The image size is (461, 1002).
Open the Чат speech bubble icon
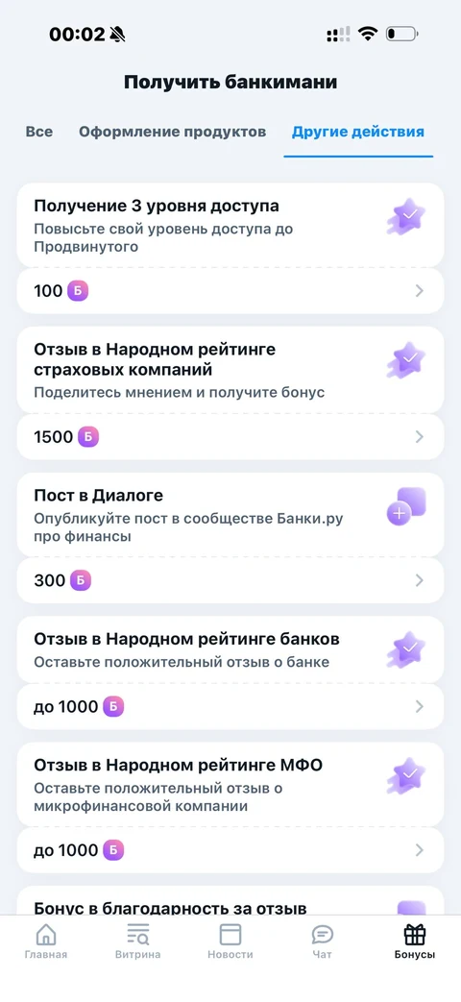pos(323,935)
